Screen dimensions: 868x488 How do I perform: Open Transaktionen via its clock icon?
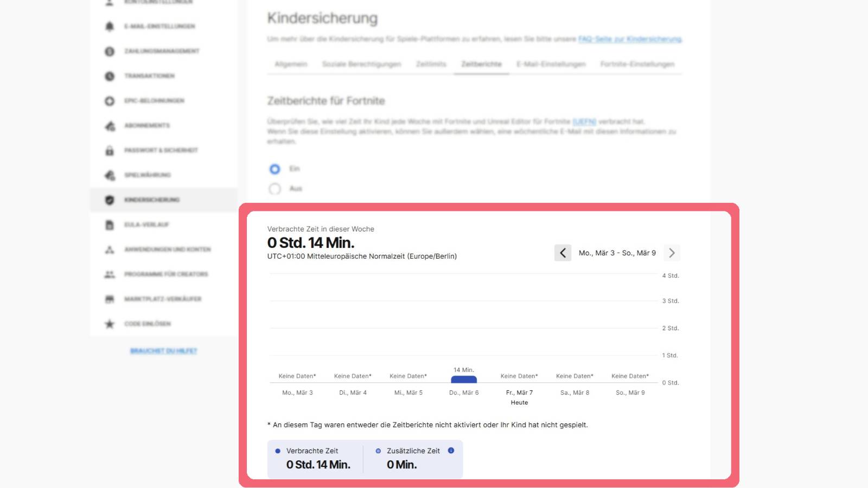(x=110, y=76)
